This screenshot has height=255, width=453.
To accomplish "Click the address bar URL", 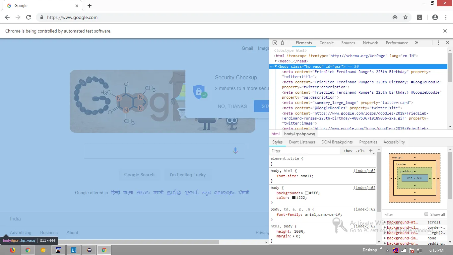I will (72, 17).
